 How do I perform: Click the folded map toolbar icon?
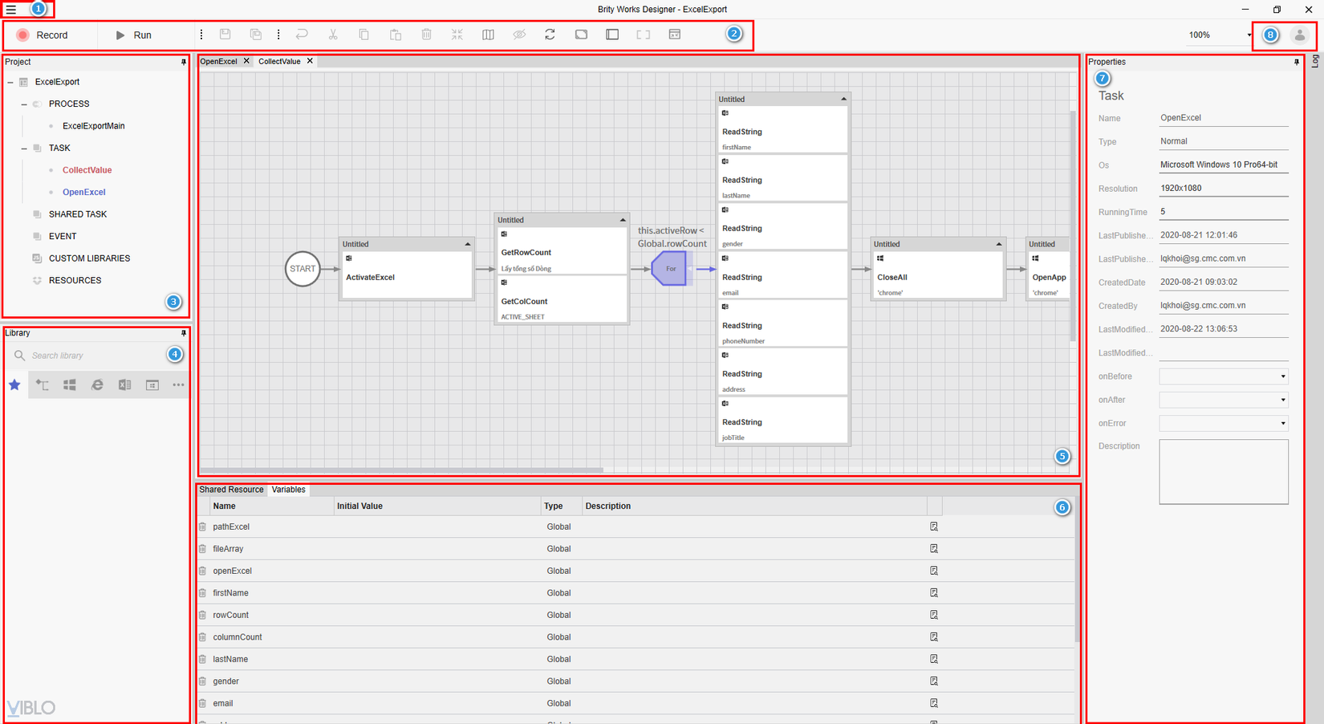[488, 35]
